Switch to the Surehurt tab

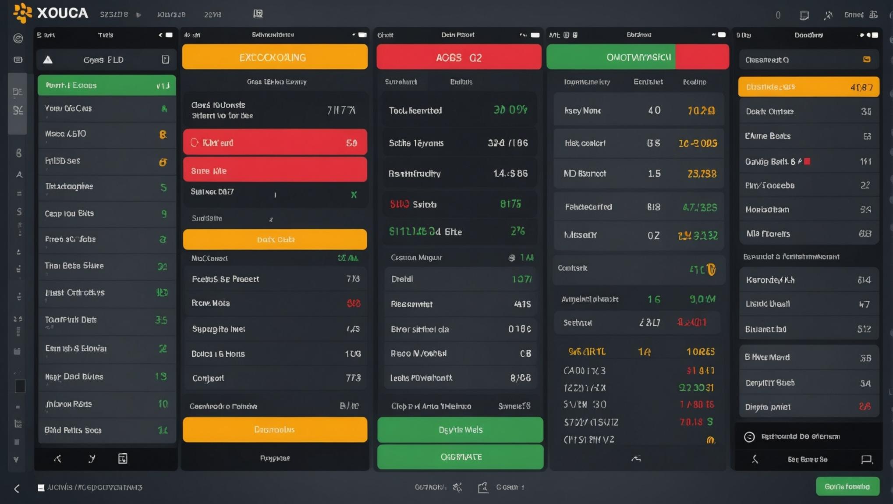tap(400, 82)
